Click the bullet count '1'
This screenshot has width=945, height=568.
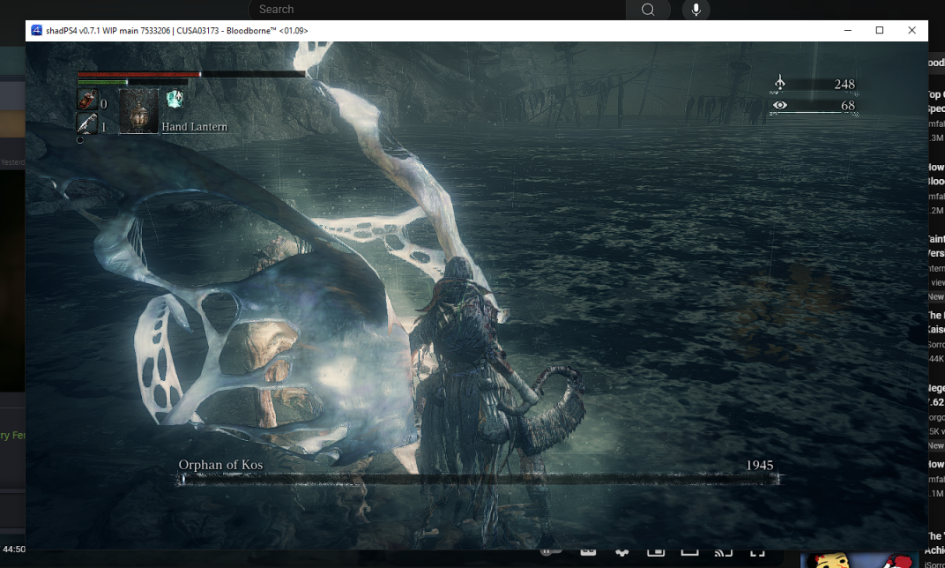tap(104, 127)
